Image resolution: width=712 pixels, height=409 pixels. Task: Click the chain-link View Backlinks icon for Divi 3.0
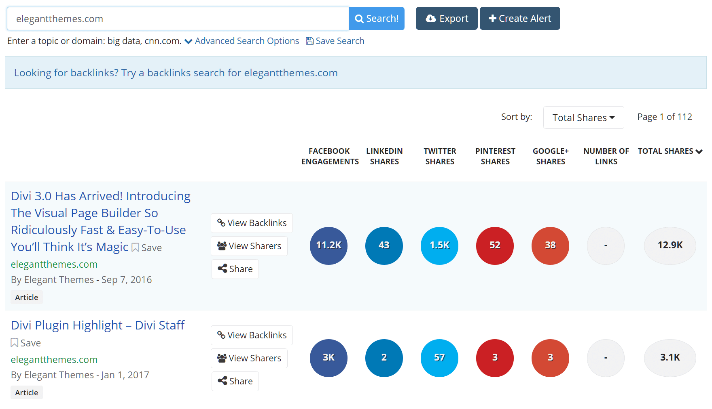tap(222, 222)
